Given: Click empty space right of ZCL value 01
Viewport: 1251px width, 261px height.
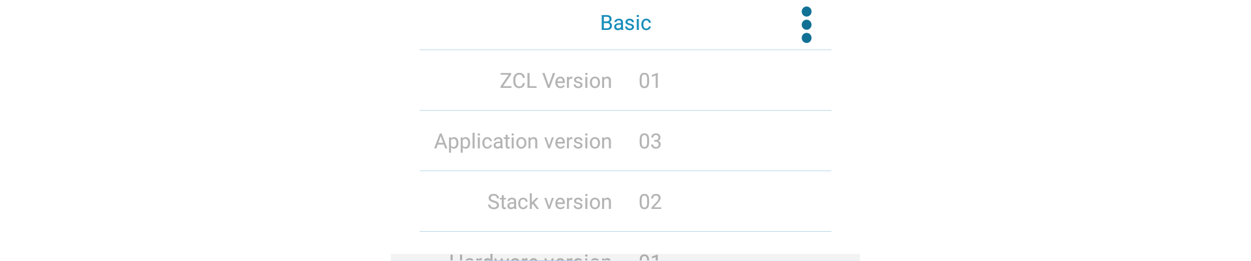Looking at the screenshot, I should pos(749,81).
